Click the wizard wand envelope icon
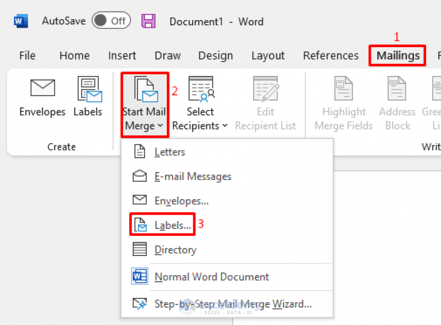The image size is (441, 325). [x=140, y=304]
